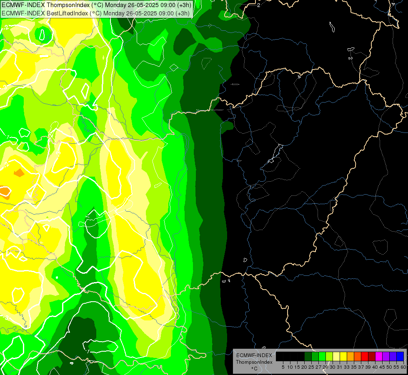This screenshot has height=375, width=408.
Task: Click the legend scale value 40
Action: pos(375,367)
